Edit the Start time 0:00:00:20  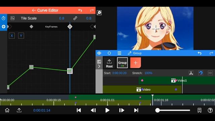(119, 73)
